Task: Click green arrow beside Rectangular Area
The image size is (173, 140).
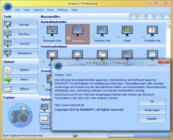Action: (43, 37)
